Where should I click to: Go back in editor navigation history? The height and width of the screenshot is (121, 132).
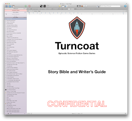(x=28, y=11)
